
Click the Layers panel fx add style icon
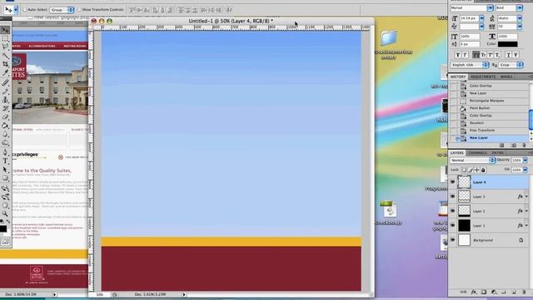coord(474,292)
